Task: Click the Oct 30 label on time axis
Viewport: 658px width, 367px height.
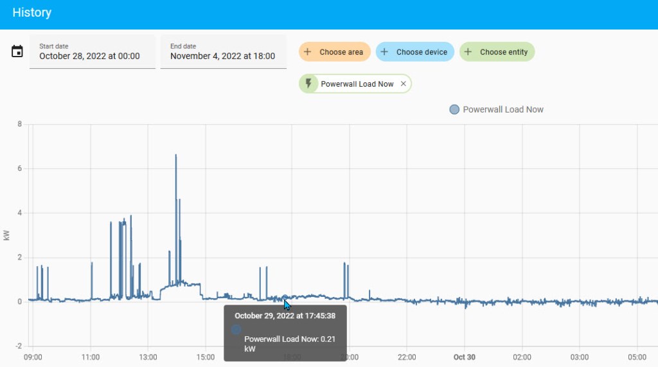Action: click(464, 357)
